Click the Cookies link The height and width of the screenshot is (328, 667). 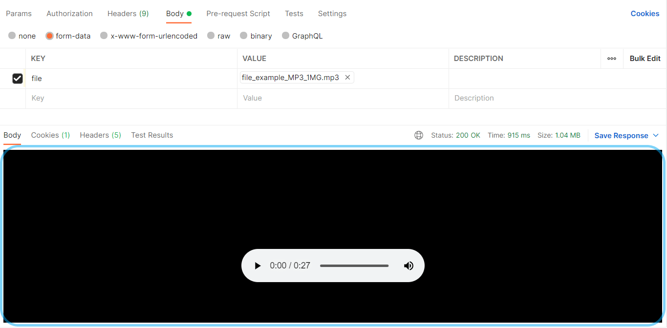645,14
